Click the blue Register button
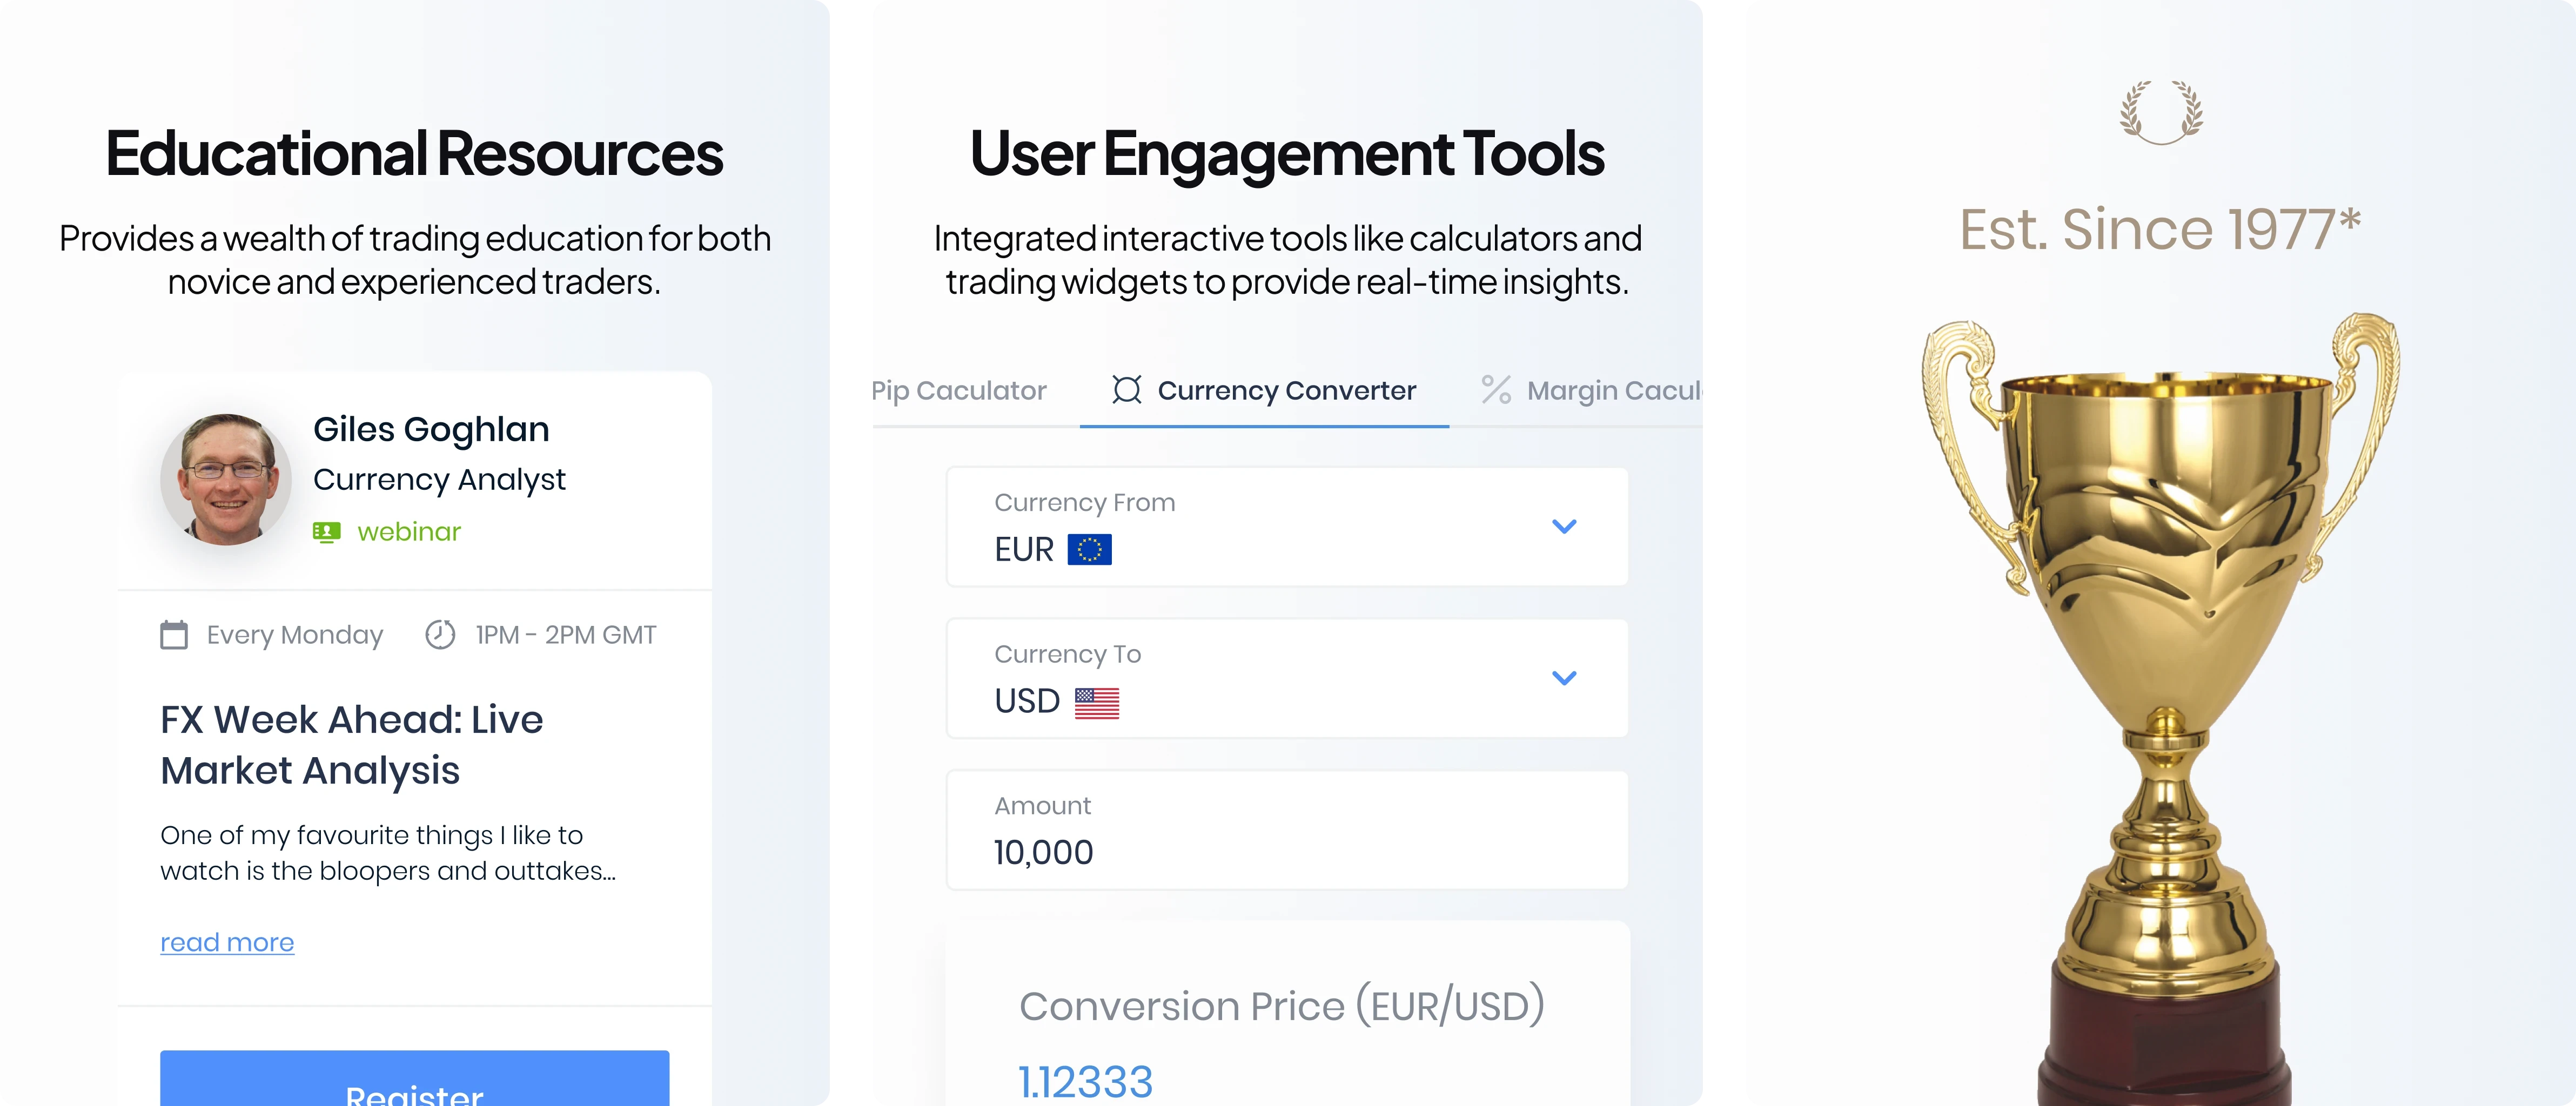Screen dimensions: 2576x1106 click(415, 1078)
